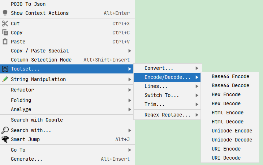Click the Paste clipboard icon
This screenshot has height=165, width=263.
point(5,42)
